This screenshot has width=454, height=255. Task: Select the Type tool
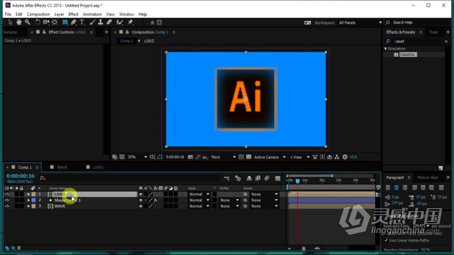point(82,22)
